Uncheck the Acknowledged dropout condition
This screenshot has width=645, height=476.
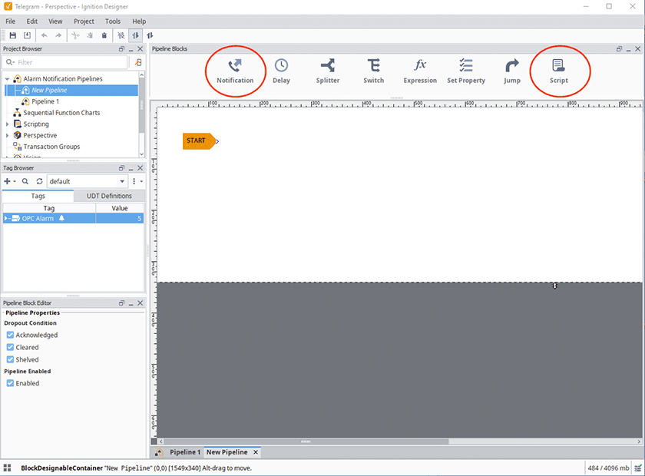(x=10, y=335)
